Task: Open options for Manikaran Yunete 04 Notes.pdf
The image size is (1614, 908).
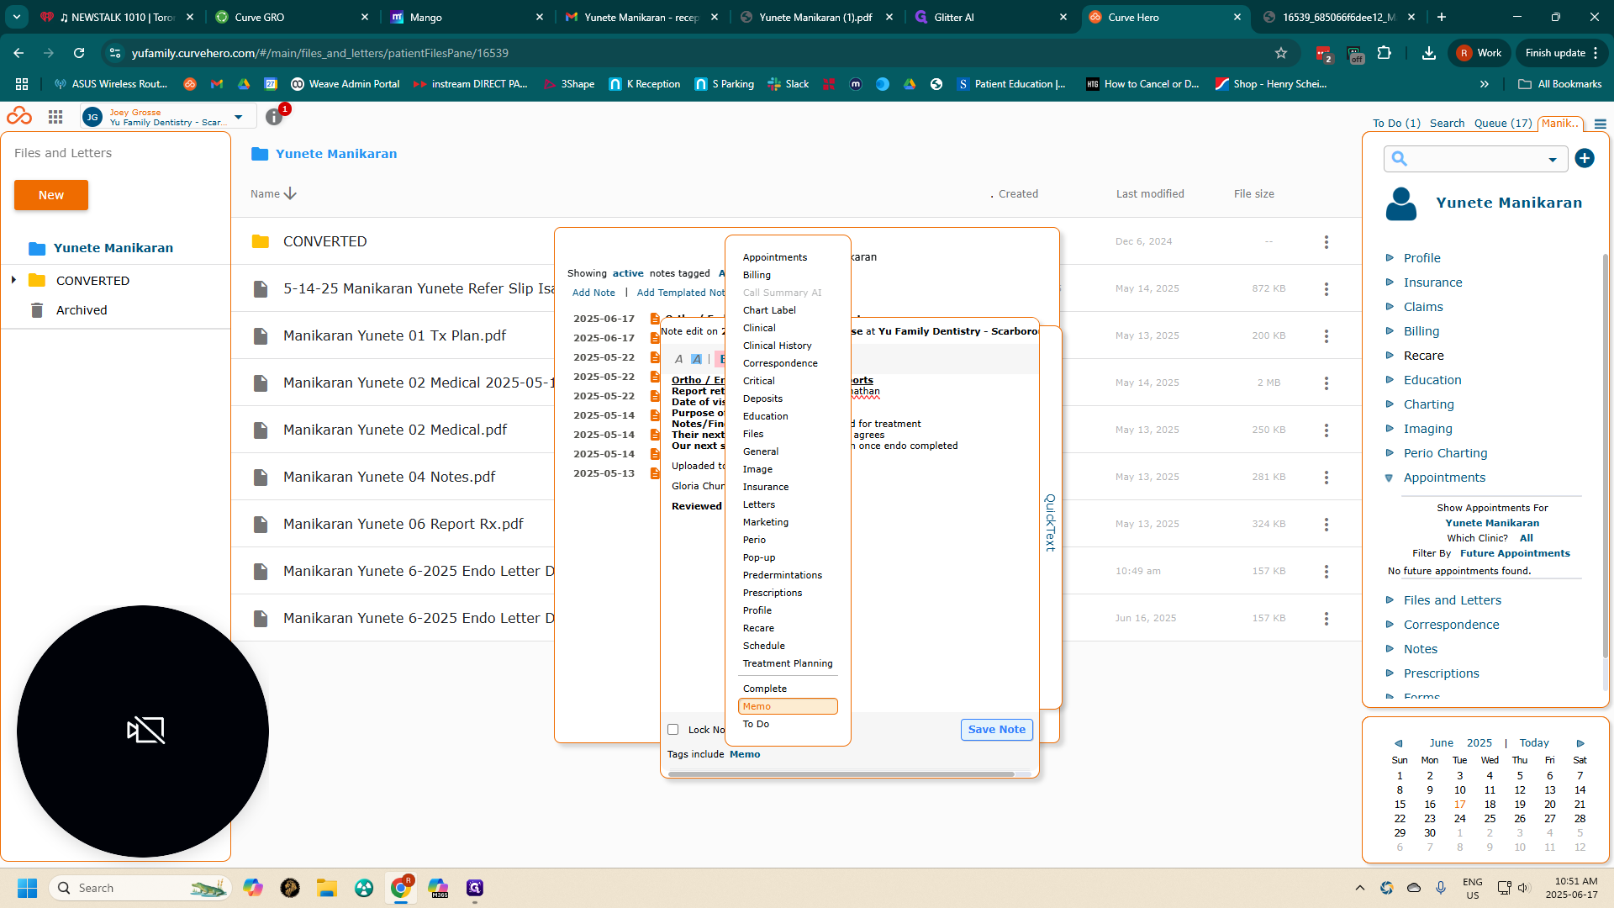Action: 1327,477
